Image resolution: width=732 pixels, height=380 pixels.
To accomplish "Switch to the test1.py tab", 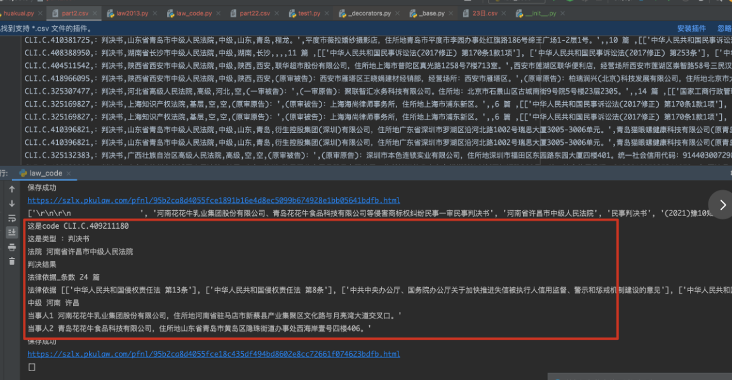I will point(309,13).
